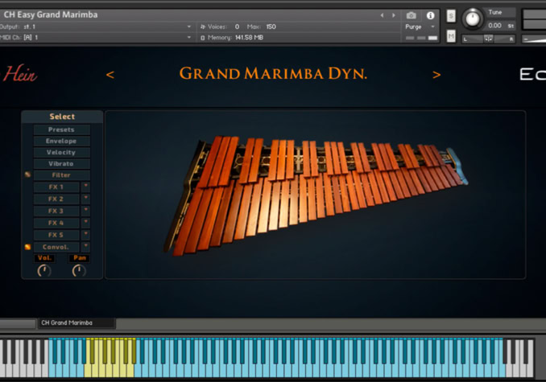
Task: Disable the Convol. effect indicator
Action: (x=27, y=247)
